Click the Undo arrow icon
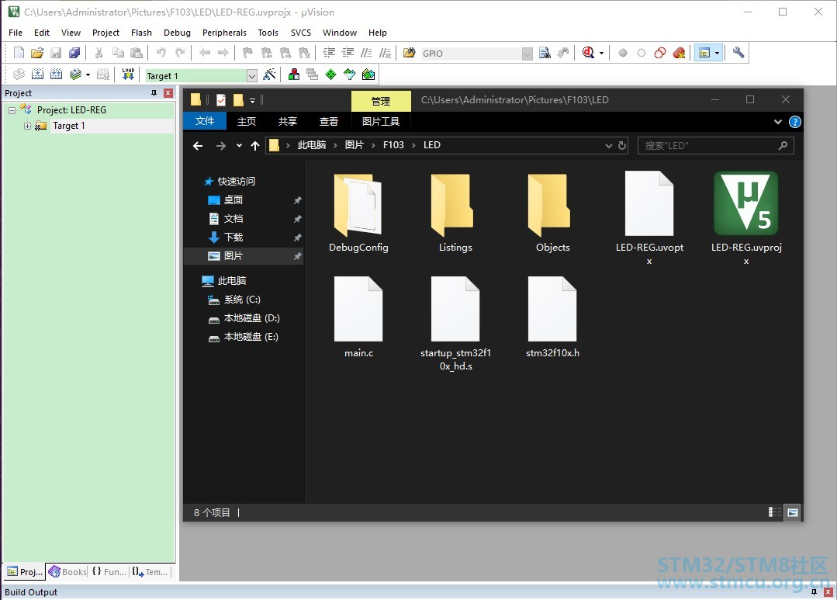The image size is (837, 600). pyautogui.click(x=161, y=53)
